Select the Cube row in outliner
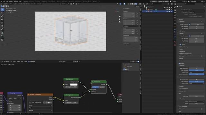The height and width of the screenshot is (115, 206). [x=158, y=11]
